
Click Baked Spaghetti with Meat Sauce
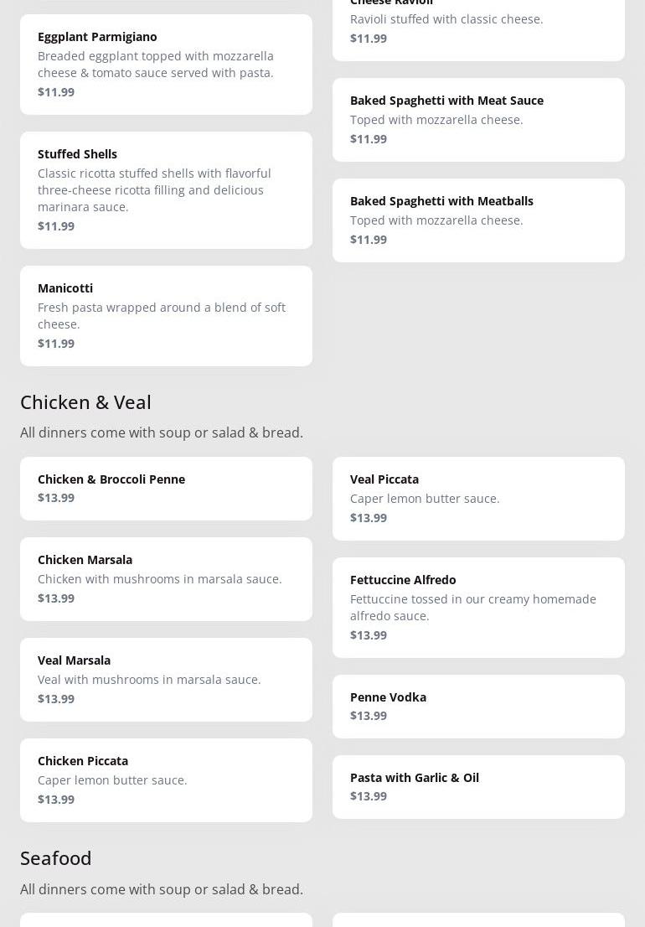(x=478, y=120)
